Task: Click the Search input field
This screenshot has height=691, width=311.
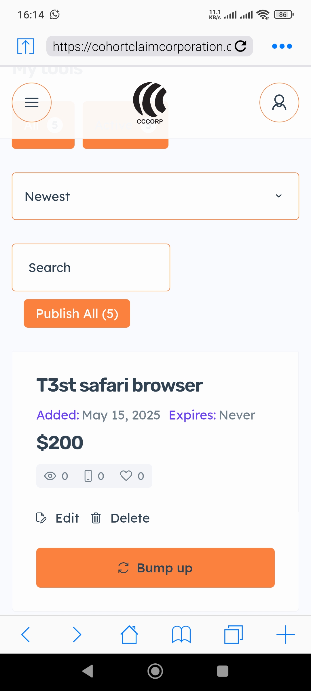Action: pyautogui.click(x=91, y=267)
